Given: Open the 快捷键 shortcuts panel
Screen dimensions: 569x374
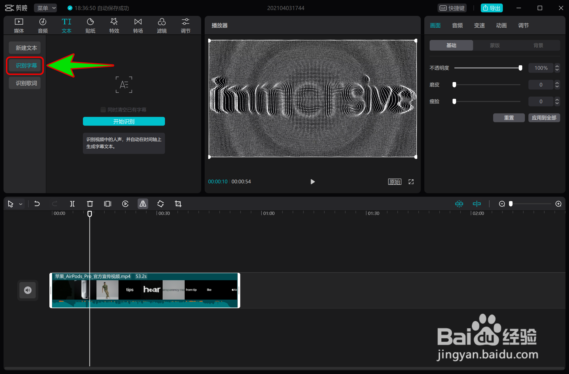Looking at the screenshot, I should click(452, 8).
